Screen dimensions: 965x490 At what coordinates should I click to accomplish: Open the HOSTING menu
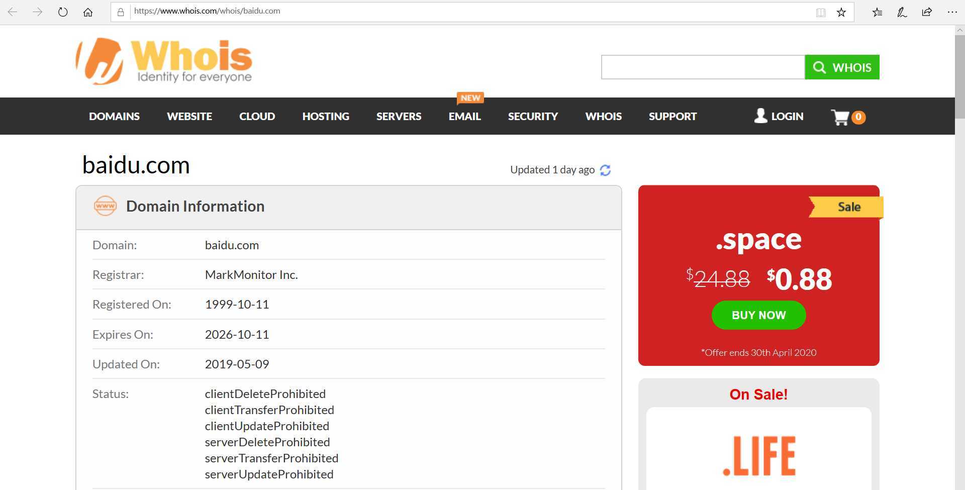point(326,116)
